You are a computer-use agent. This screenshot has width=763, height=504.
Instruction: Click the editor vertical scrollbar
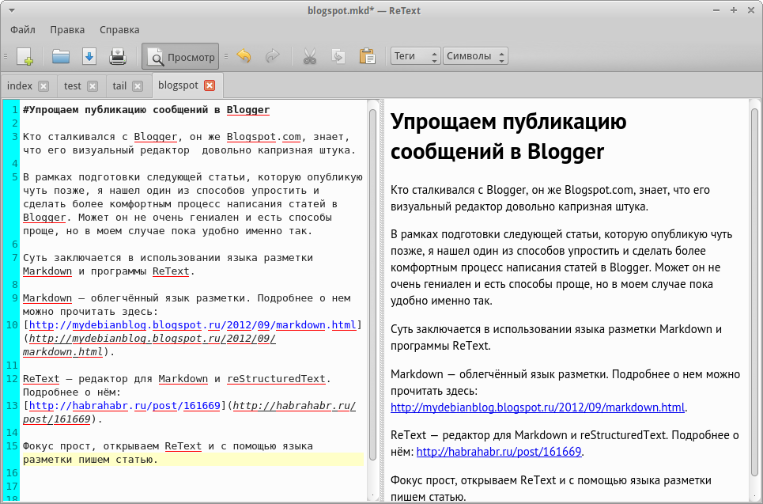tap(372, 284)
